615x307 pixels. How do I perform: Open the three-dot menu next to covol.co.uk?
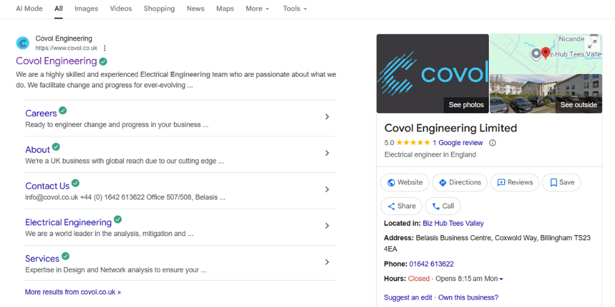click(105, 48)
